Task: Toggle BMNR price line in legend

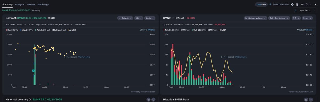Action: [x=223, y=30]
